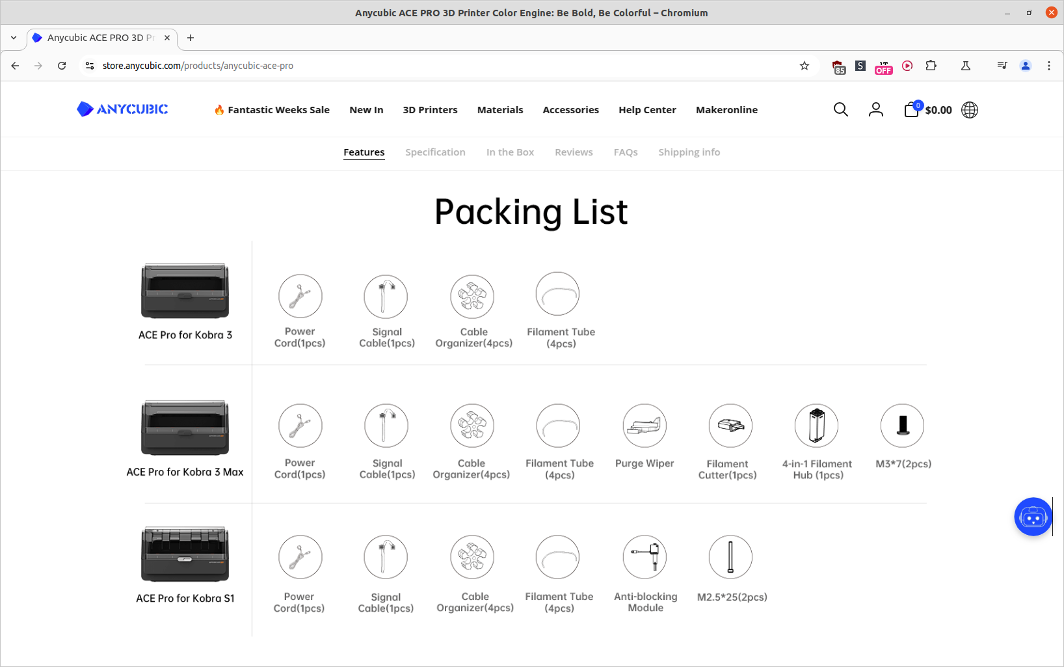Open Materials menu
Screen dimensions: 1064x667
tap(500, 110)
